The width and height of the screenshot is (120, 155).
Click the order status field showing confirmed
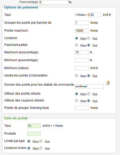(90, 86)
